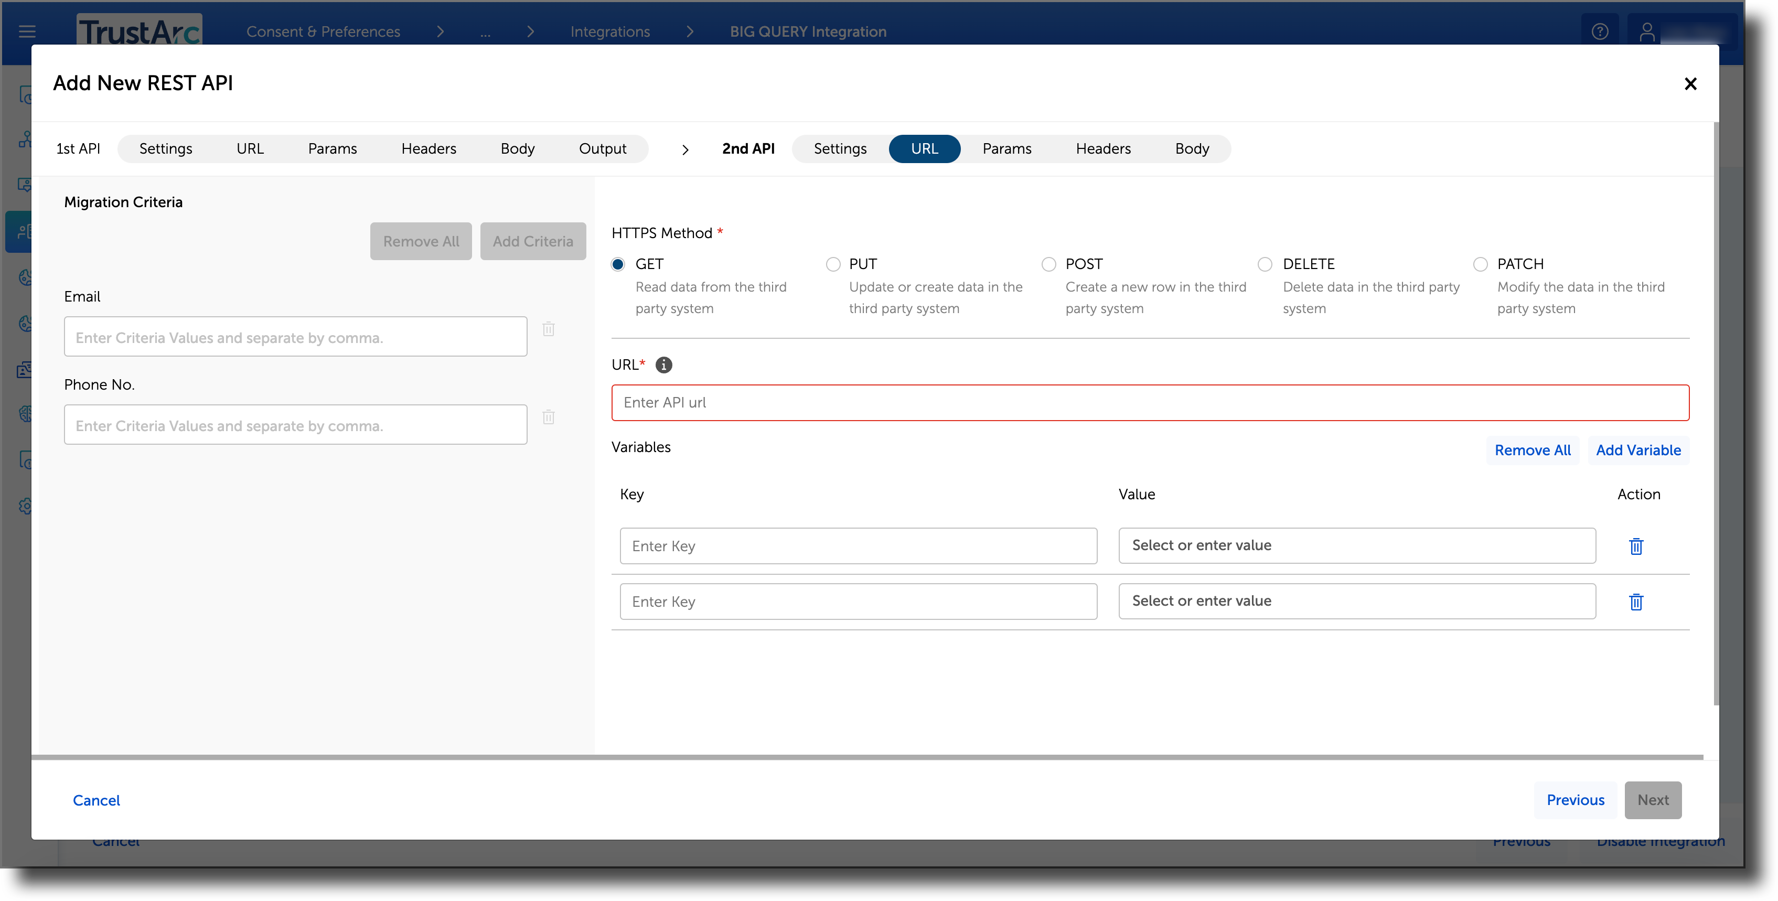Click Cancel in the dialog footer
Screen dimensions: 1778x901
coord(97,800)
